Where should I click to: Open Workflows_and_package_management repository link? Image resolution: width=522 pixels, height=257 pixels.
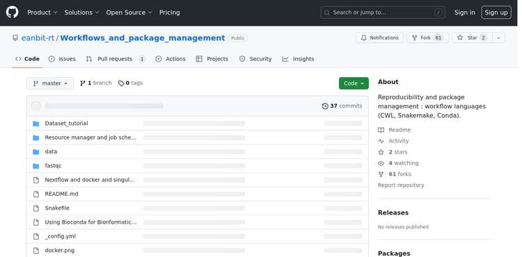[x=143, y=38]
